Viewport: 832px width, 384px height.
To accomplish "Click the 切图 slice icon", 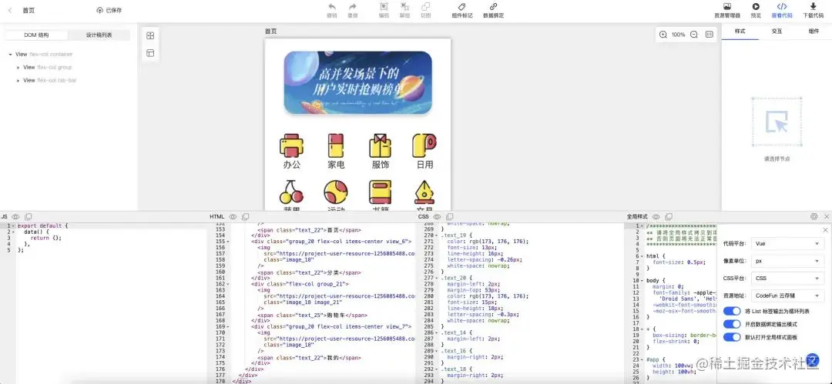I will [425, 7].
